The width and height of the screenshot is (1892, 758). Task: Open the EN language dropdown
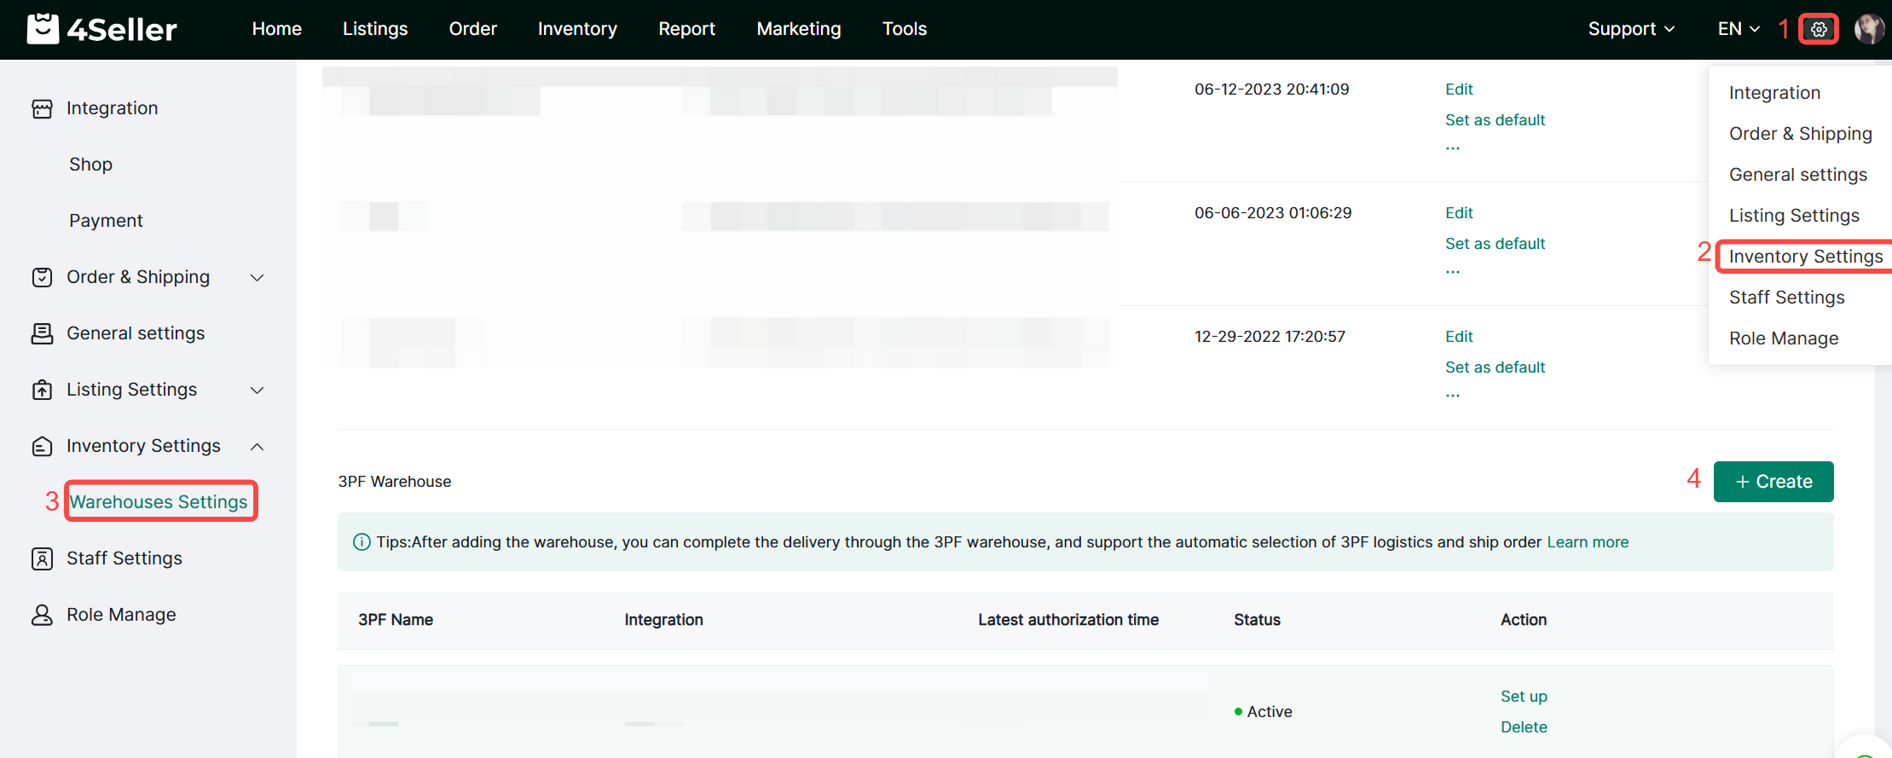[x=1738, y=29]
